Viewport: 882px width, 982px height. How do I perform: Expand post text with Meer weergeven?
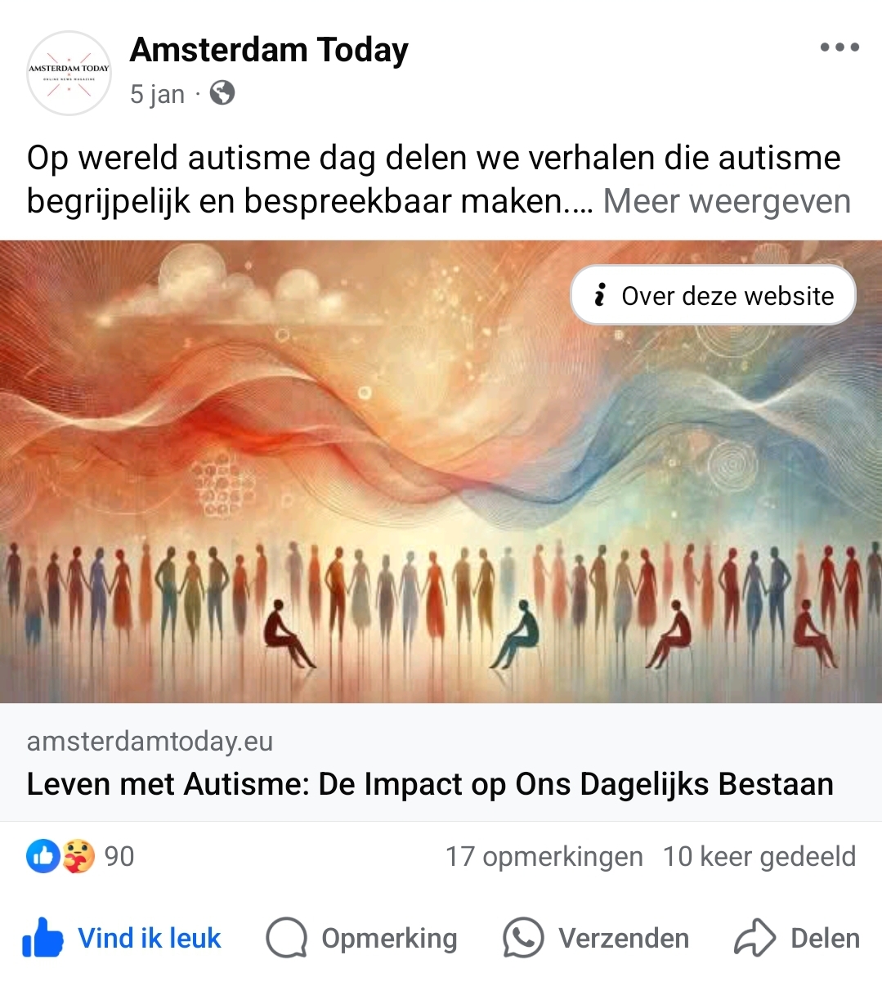pyautogui.click(x=727, y=201)
